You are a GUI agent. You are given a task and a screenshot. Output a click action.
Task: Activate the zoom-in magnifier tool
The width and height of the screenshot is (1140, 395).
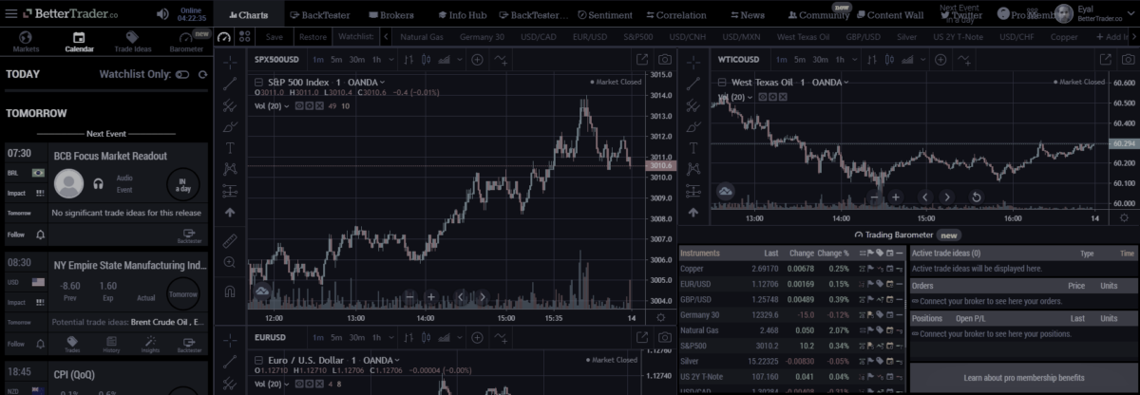(x=230, y=262)
